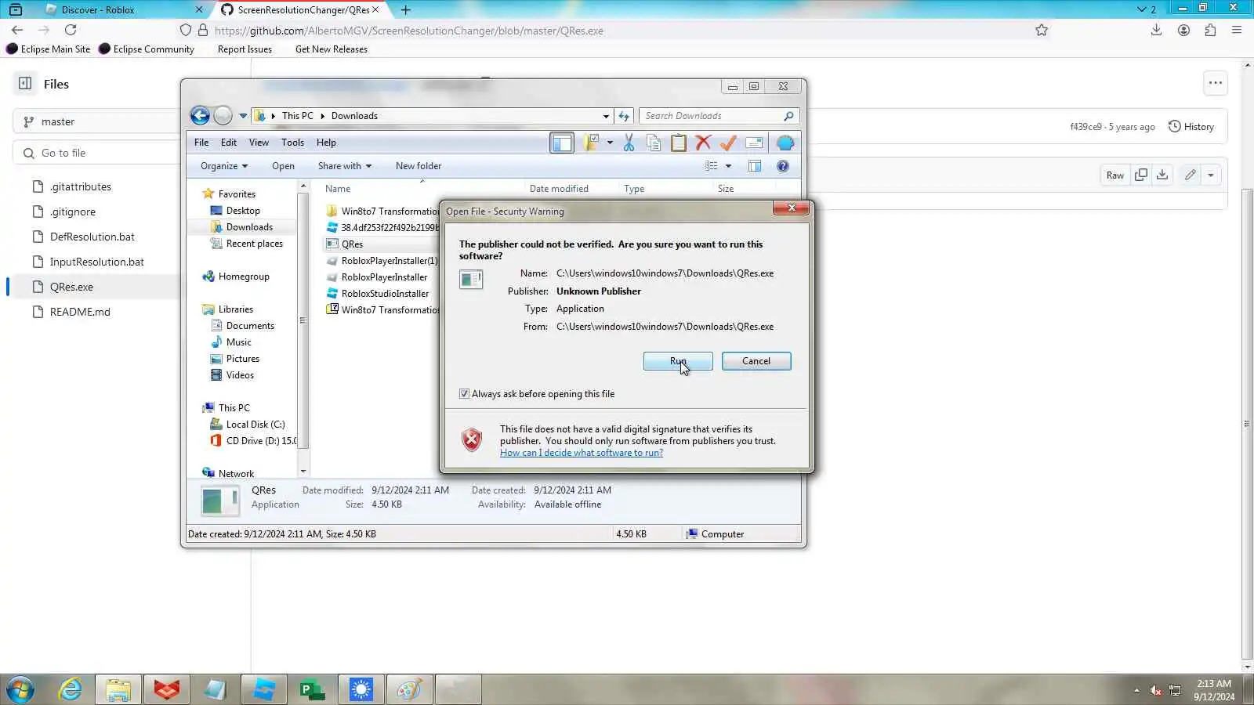
Task: Open the 'Get New Releases' bookmark
Action: coord(332,49)
